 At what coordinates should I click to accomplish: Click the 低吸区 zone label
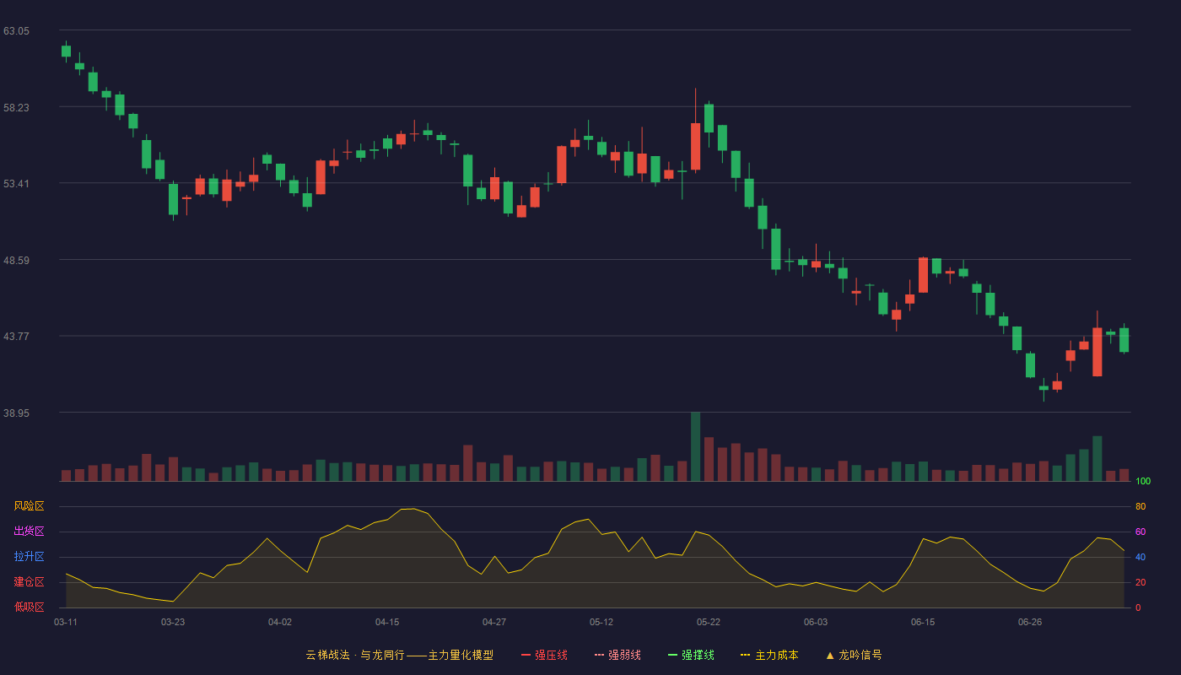coord(29,607)
